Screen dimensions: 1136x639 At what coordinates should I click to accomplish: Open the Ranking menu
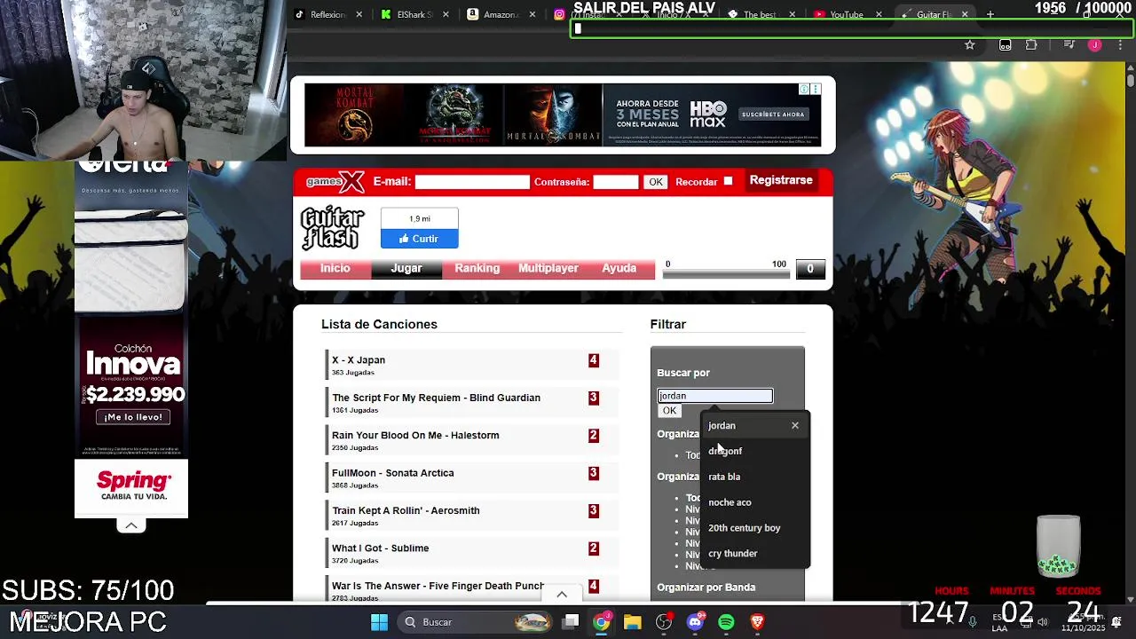[477, 268]
